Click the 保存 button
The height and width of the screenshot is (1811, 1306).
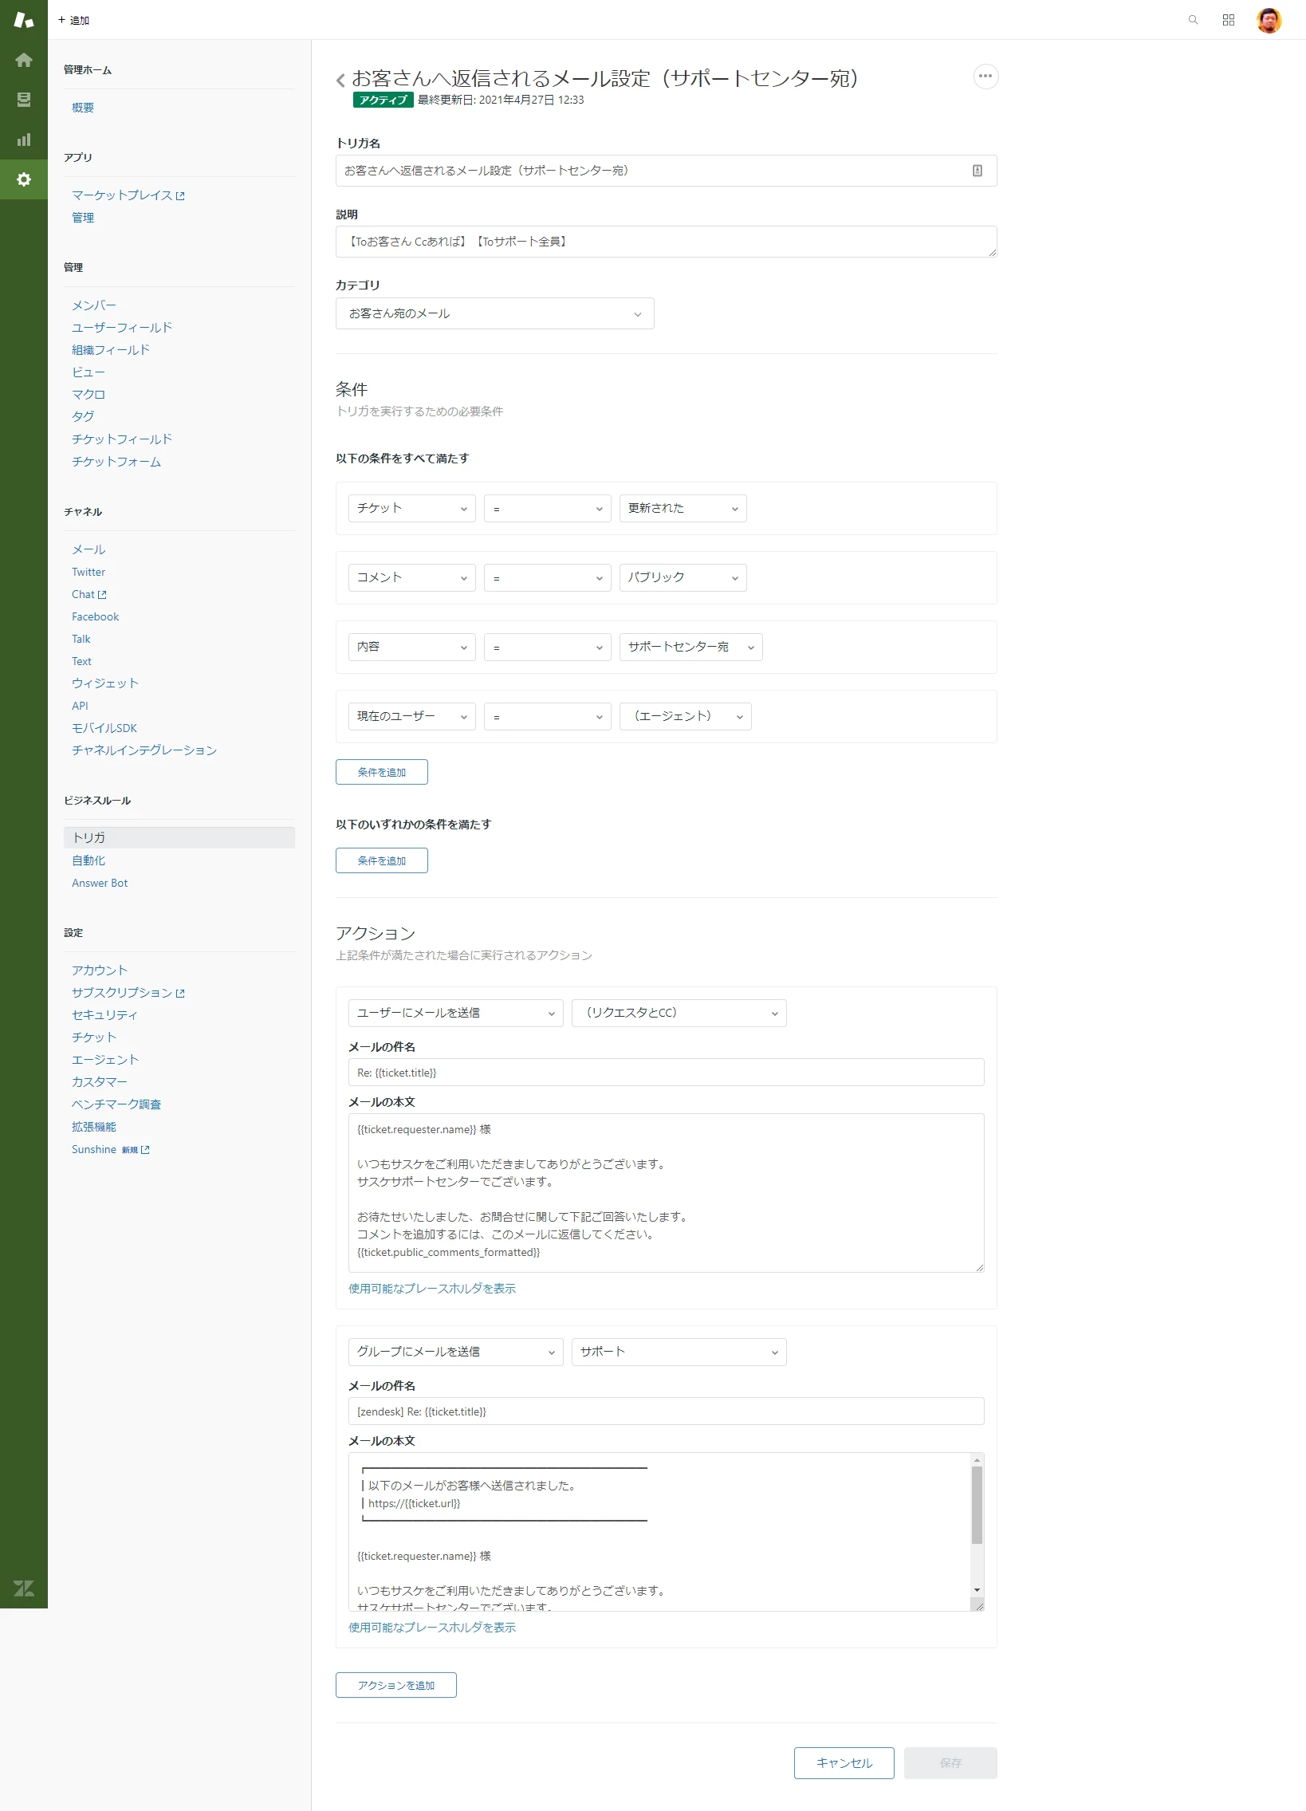click(x=950, y=1762)
